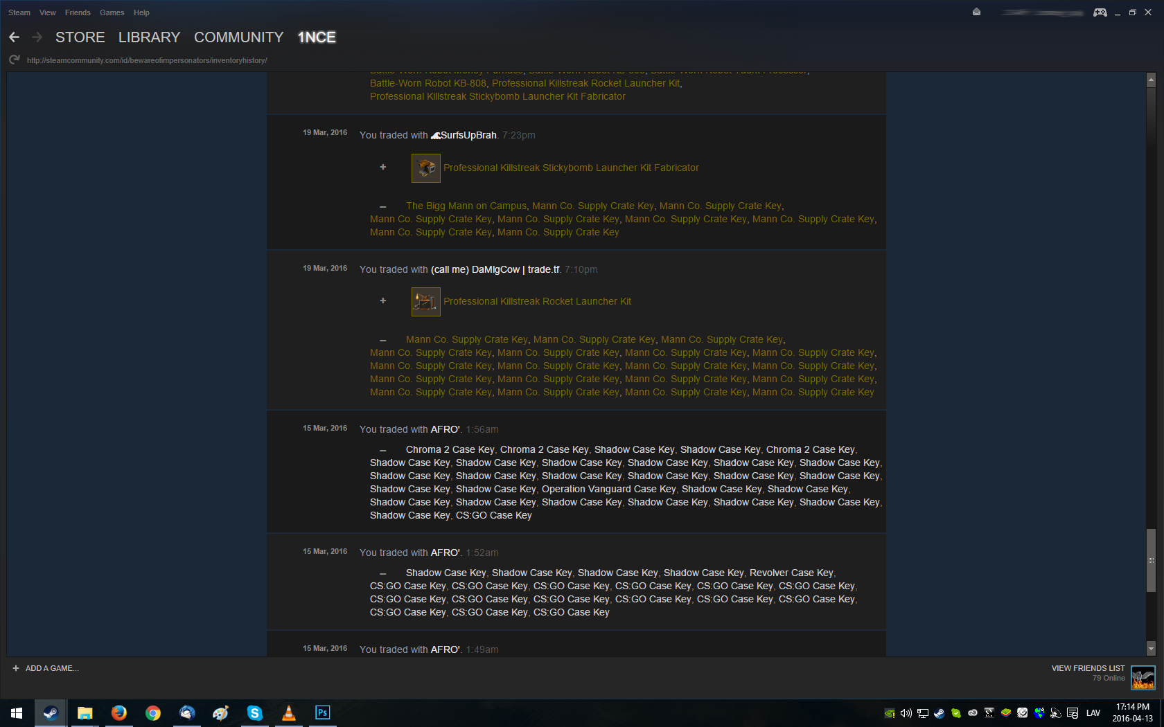
Task: Click the forward navigation arrow
Action: 37,37
